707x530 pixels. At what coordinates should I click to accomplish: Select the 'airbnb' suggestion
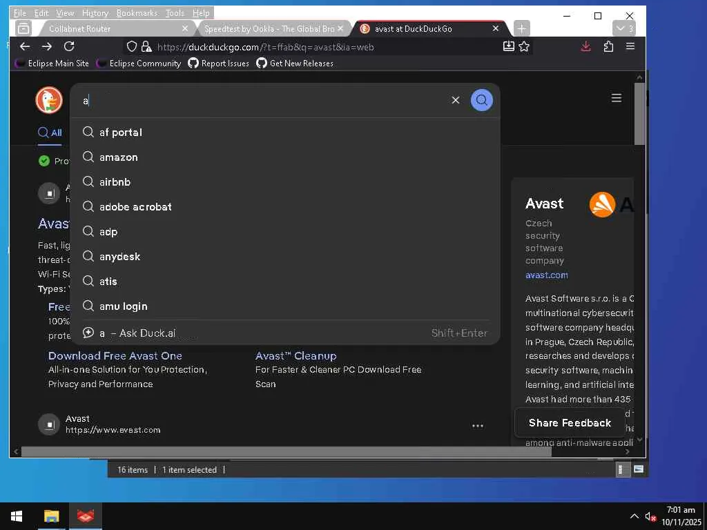285,181
